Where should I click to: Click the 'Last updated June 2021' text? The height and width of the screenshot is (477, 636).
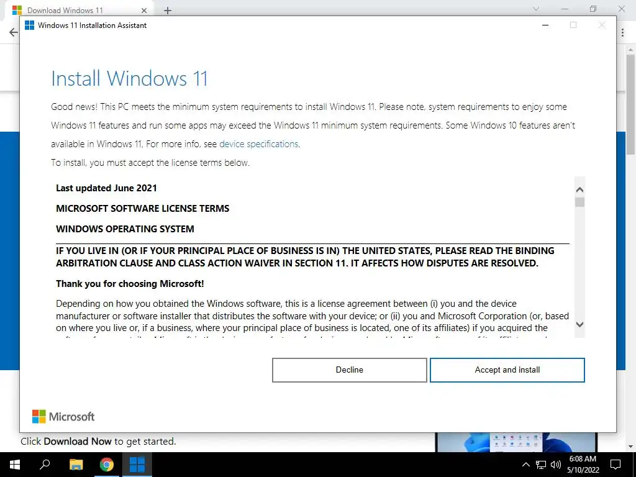[x=106, y=188]
